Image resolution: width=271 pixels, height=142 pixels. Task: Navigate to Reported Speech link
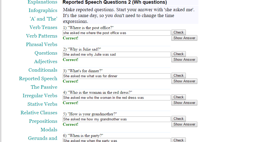pyautogui.click(x=38, y=79)
